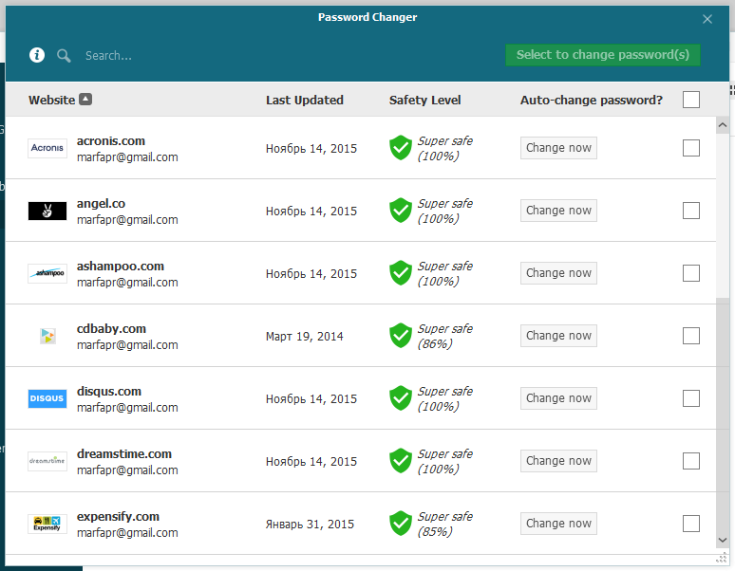Screen dimensions: 735x571
Task: Click green safety shield for angel.co
Action: [x=401, y=211]
